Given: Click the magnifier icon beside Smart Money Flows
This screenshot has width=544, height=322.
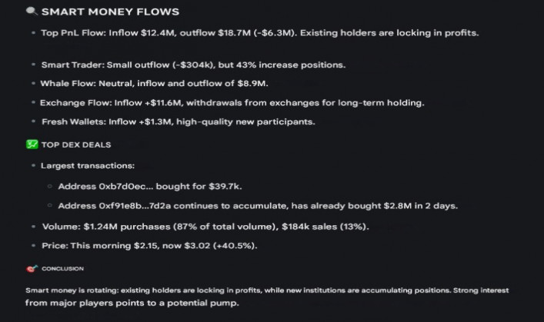Looking at the screenshot, I should point(31,12).
